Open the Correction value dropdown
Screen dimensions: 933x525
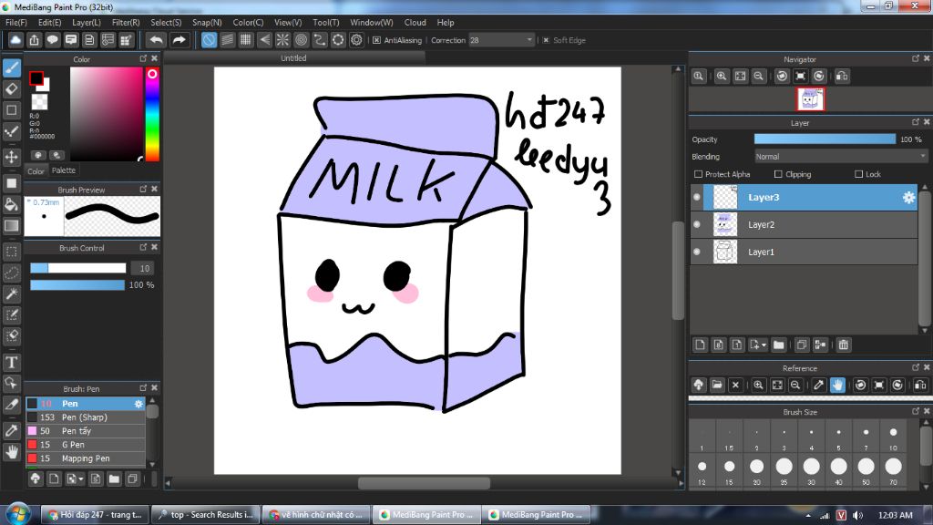click(x=529, y=40)
